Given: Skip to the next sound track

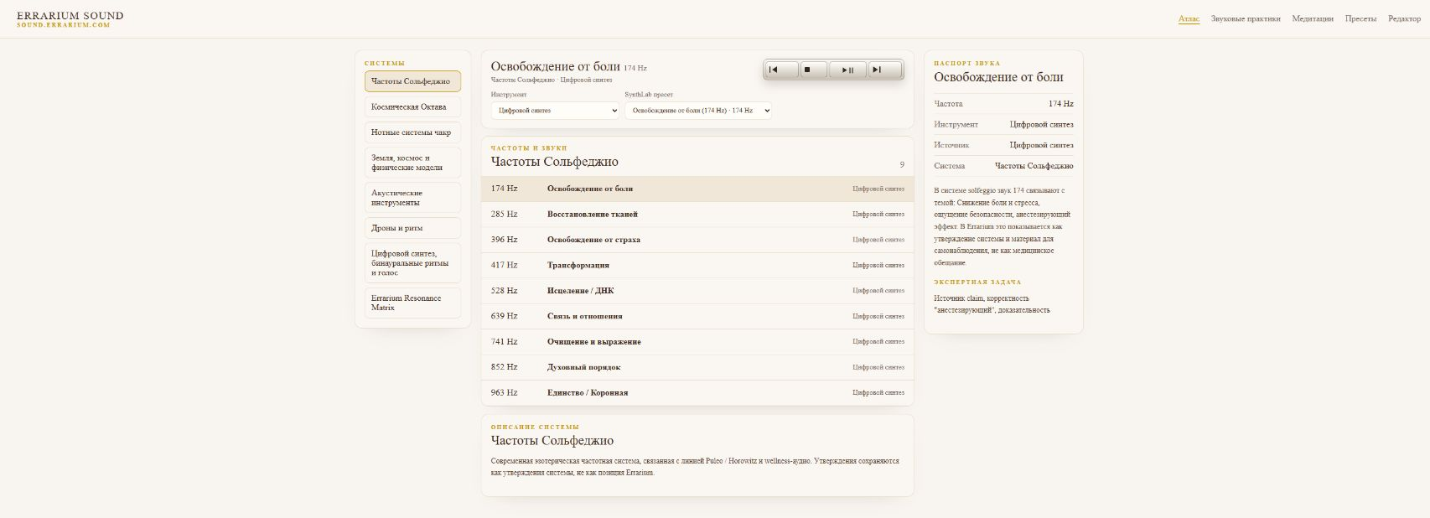Looking at the screenshot, I should 883,70.
